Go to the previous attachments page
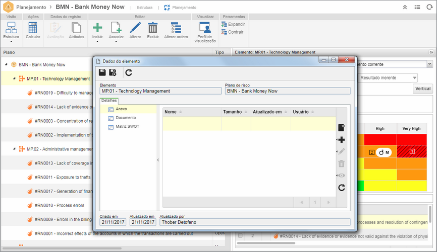The height and width of the screenshot is (252, 437). pyautogui.click(x=302, y=202)
